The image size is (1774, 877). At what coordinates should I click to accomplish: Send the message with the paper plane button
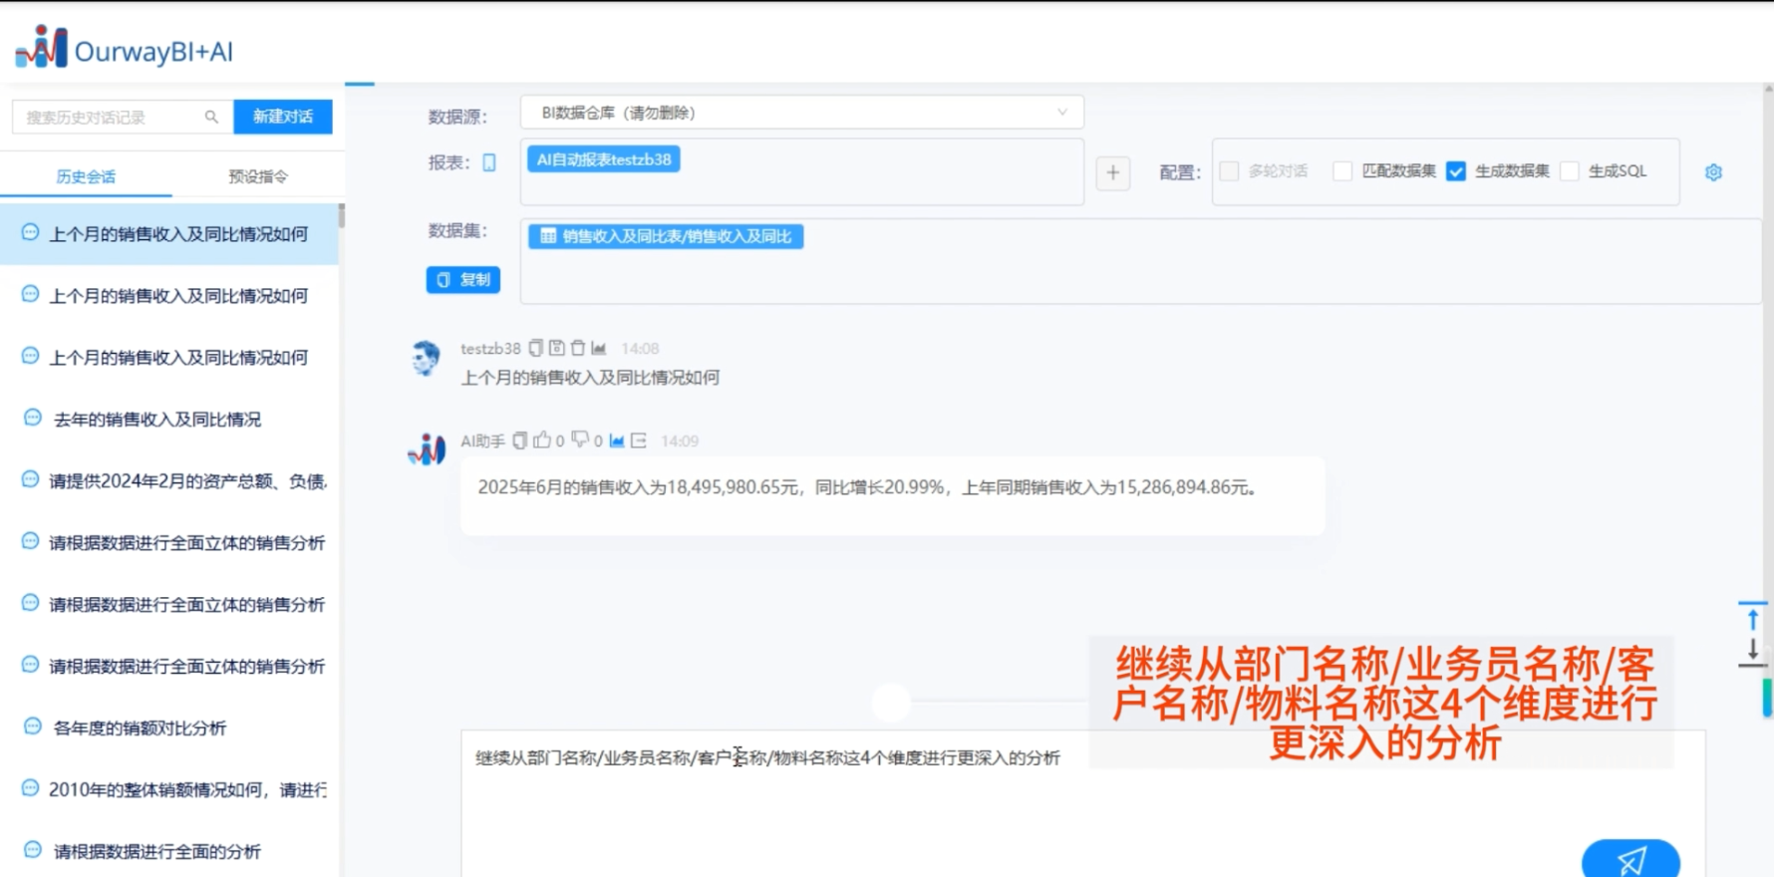coord(1630,858)
